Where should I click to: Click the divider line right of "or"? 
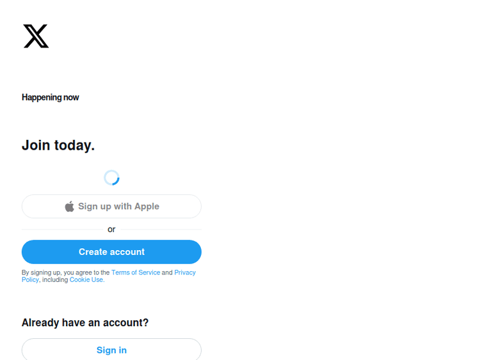click(160, 229)
